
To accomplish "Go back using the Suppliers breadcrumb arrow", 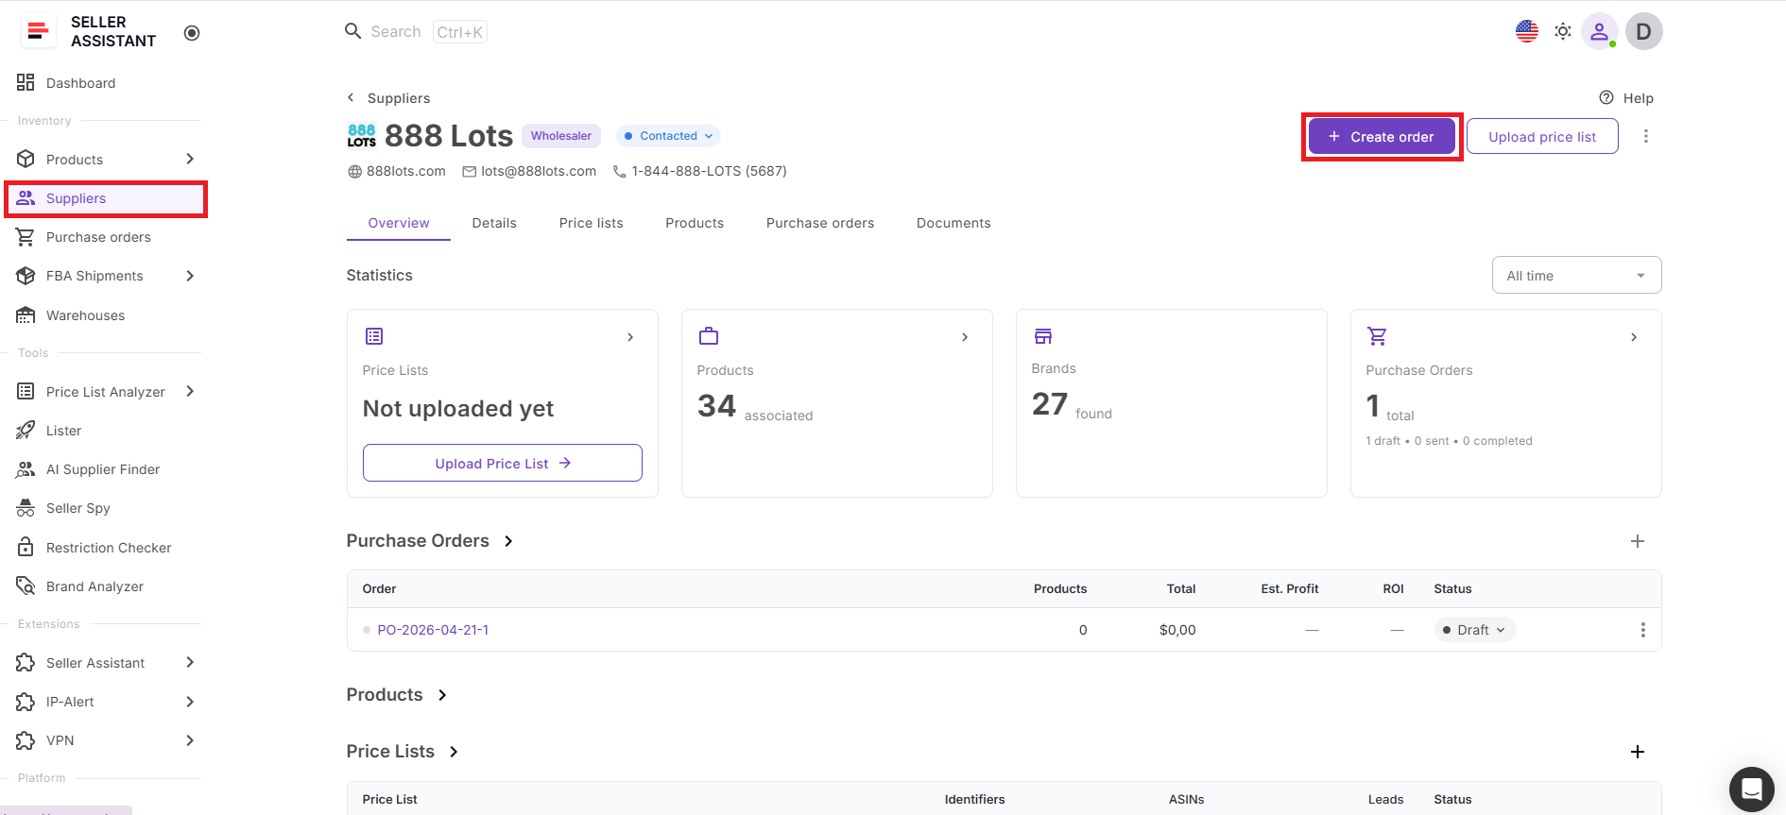I will pos(351,97).
